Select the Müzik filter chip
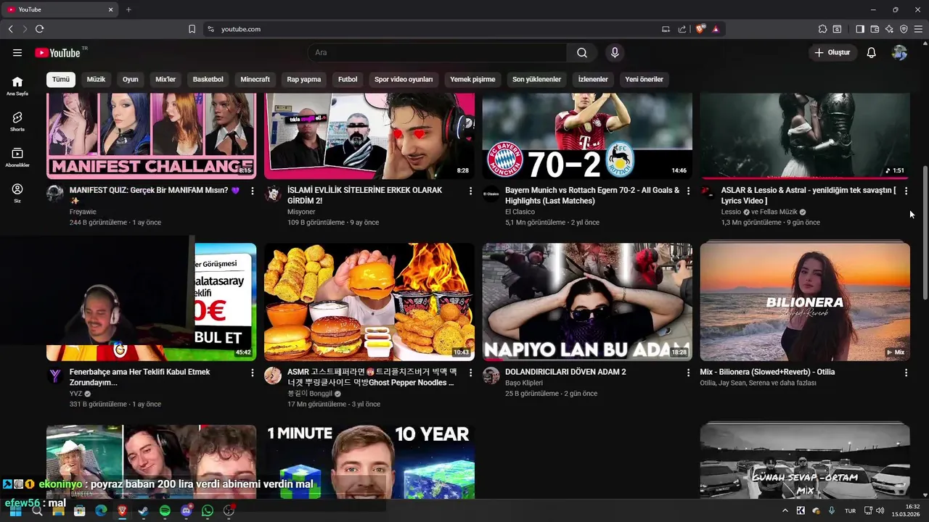The height and width of the screenshot is (522, 929). pyautogui.click(x=96, y=79)
